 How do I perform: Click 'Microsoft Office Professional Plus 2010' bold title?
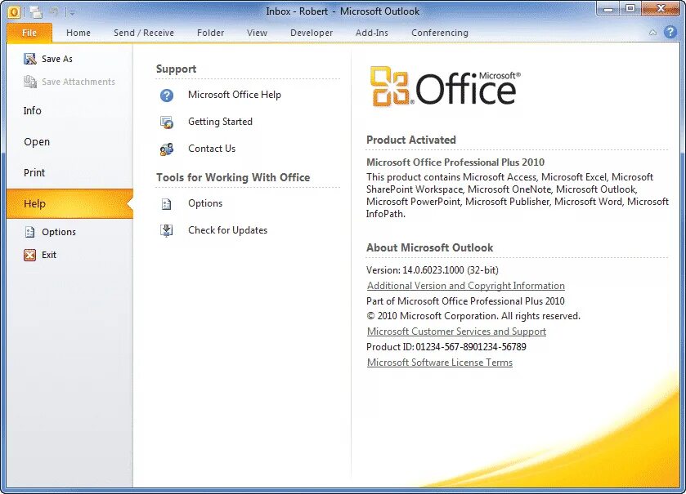click(455, 162)
